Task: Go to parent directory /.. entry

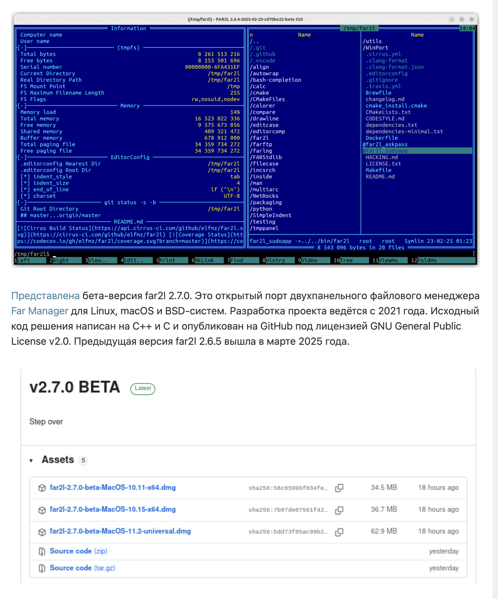Action: (254, 41)
